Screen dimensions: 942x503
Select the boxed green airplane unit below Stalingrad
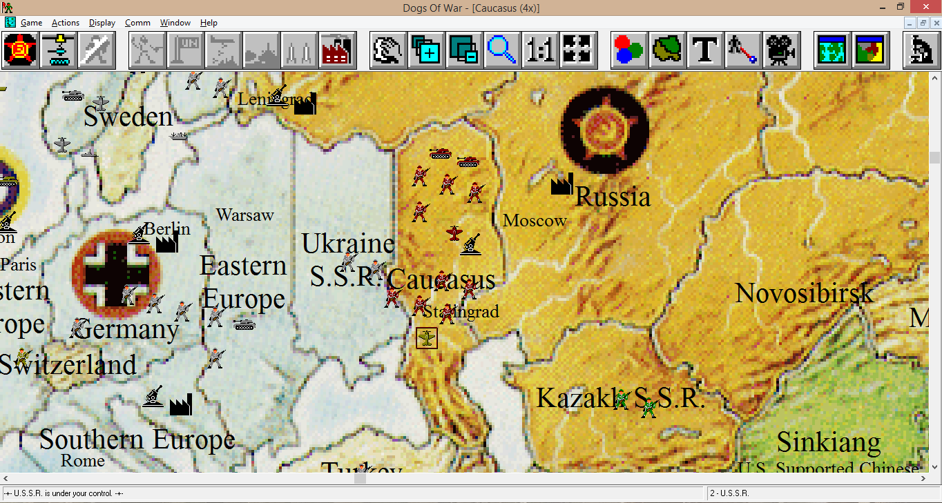pyautogui.click(x=427, y=338)
